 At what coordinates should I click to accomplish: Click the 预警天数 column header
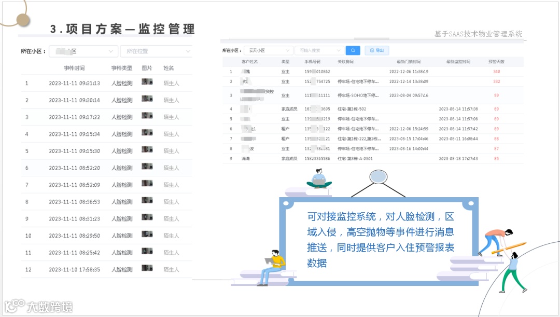[x=496, y=61]
